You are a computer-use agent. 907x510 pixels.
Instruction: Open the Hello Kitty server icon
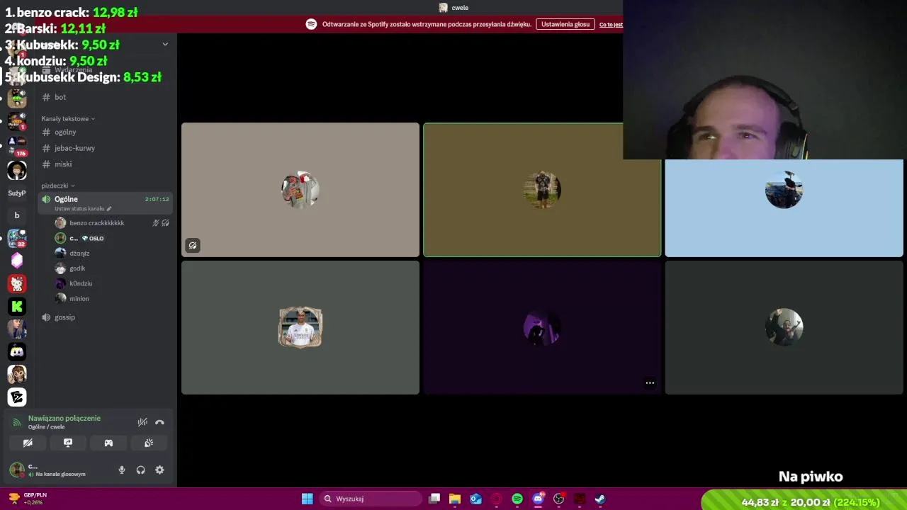(17, 283)
